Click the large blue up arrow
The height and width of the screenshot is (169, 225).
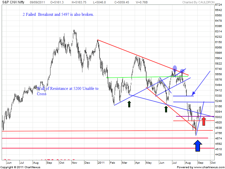(x=198, y=146)
